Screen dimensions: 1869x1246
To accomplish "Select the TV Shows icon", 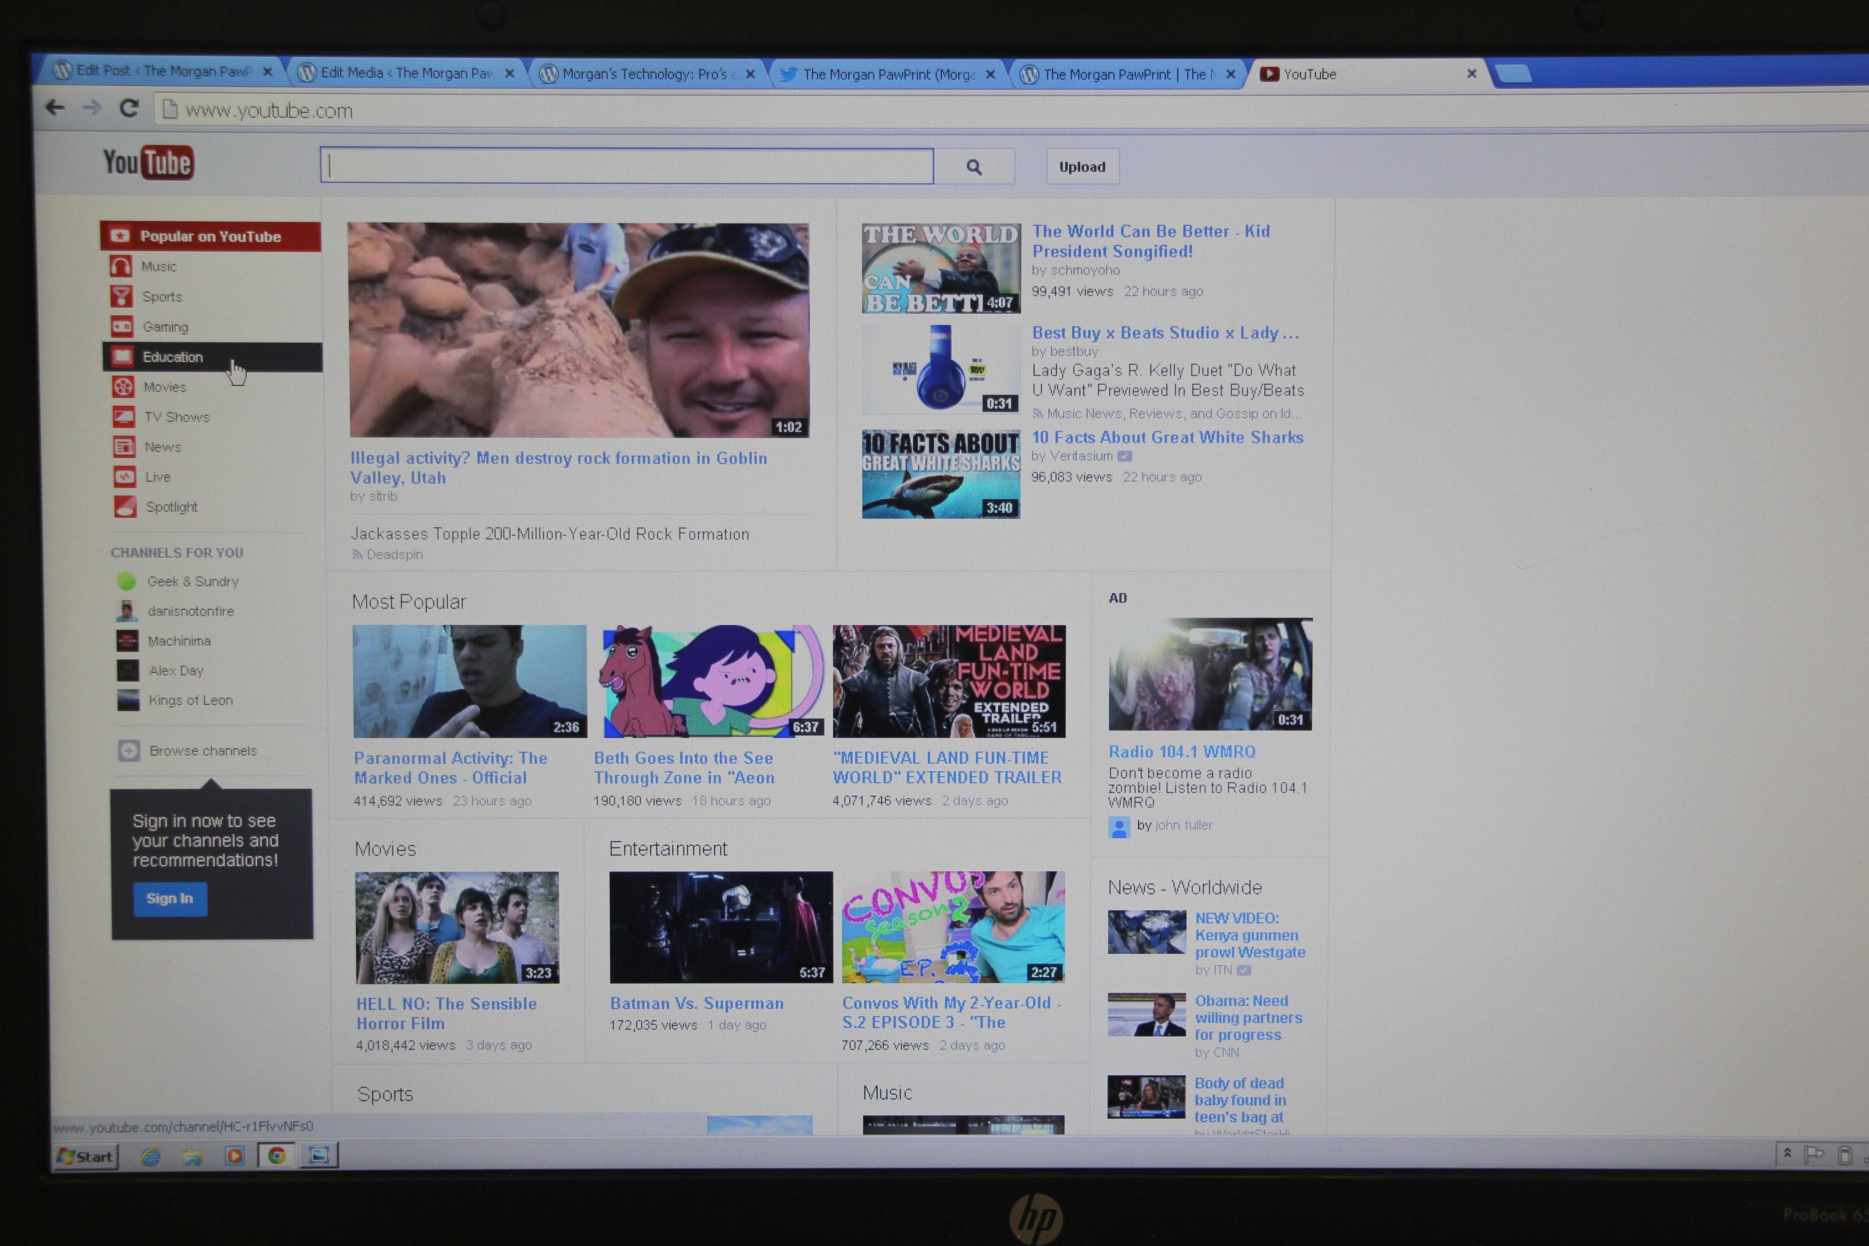I will [123, 416].
